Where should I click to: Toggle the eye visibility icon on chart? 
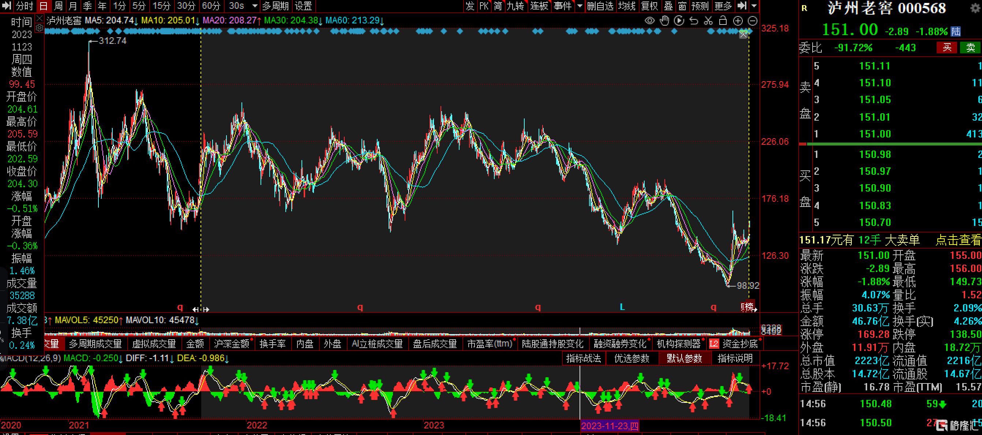[x=649, y=21]
